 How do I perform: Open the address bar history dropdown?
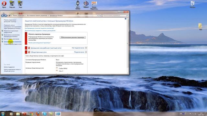click(x=98, y=16)
